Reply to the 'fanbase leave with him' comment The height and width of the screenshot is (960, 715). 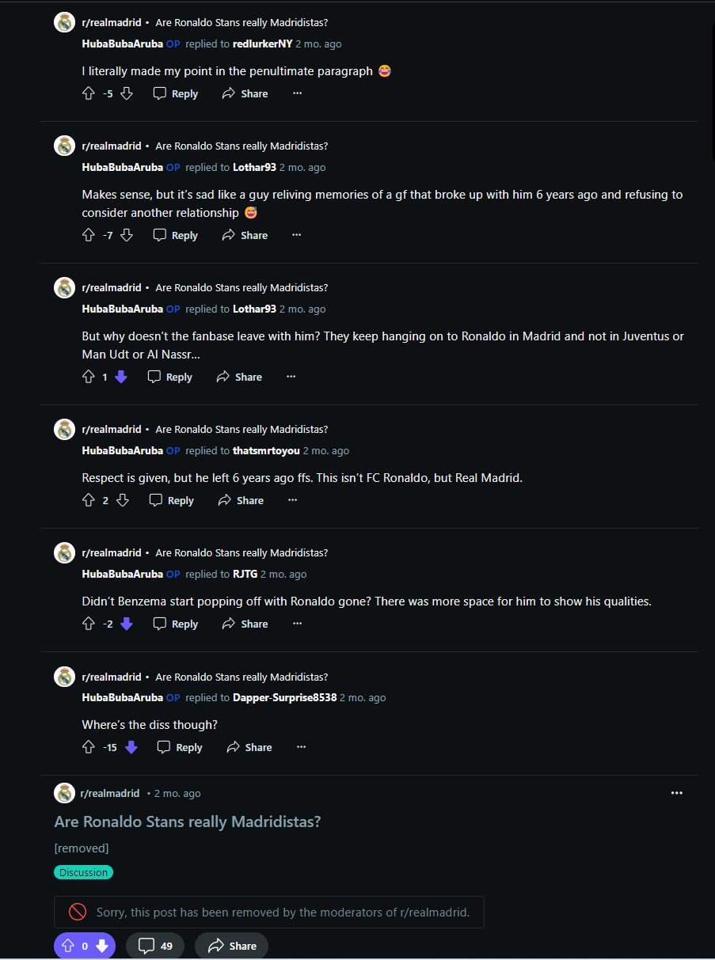point(170,378)
